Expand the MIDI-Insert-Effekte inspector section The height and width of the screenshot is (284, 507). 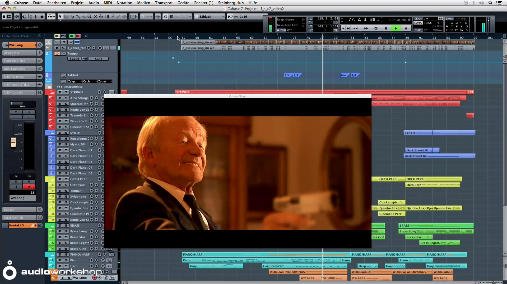pos(20,85)
